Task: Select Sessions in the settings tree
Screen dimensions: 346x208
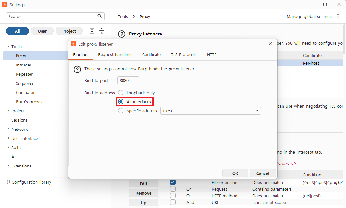Action: click(19, 120)
